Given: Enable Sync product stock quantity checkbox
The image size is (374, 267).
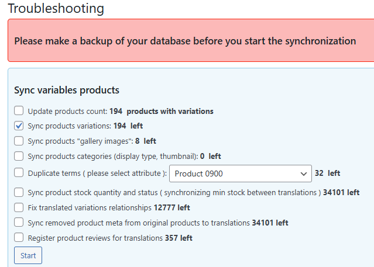Looking at the screenshot, I should 19,192.
